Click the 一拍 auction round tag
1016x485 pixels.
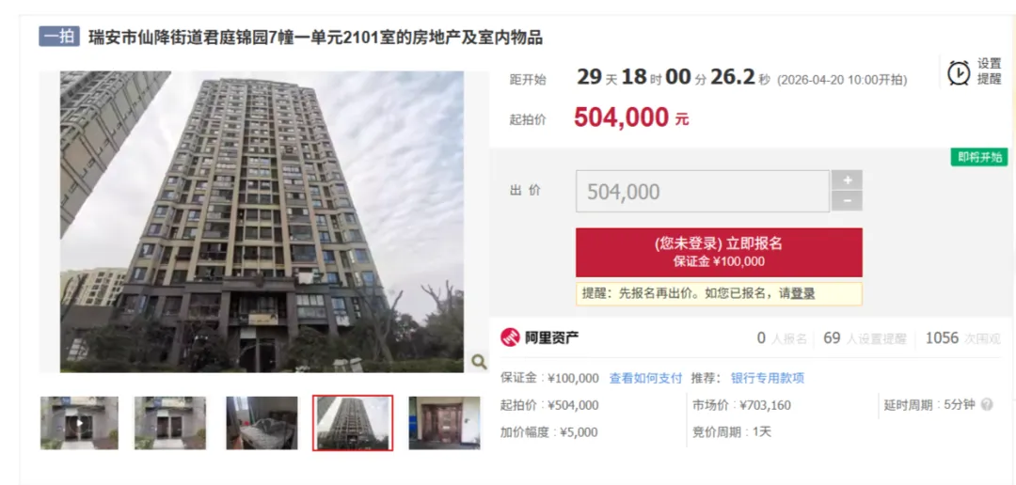coord(59,37)
